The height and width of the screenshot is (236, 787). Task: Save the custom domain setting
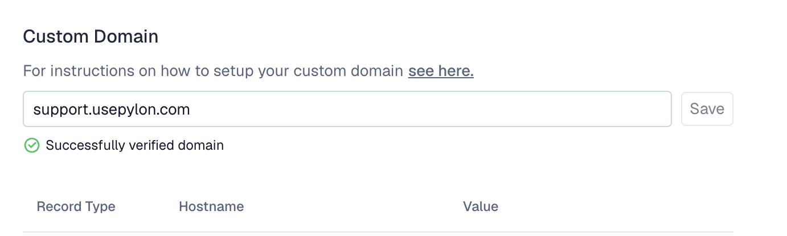coord(707,109)
